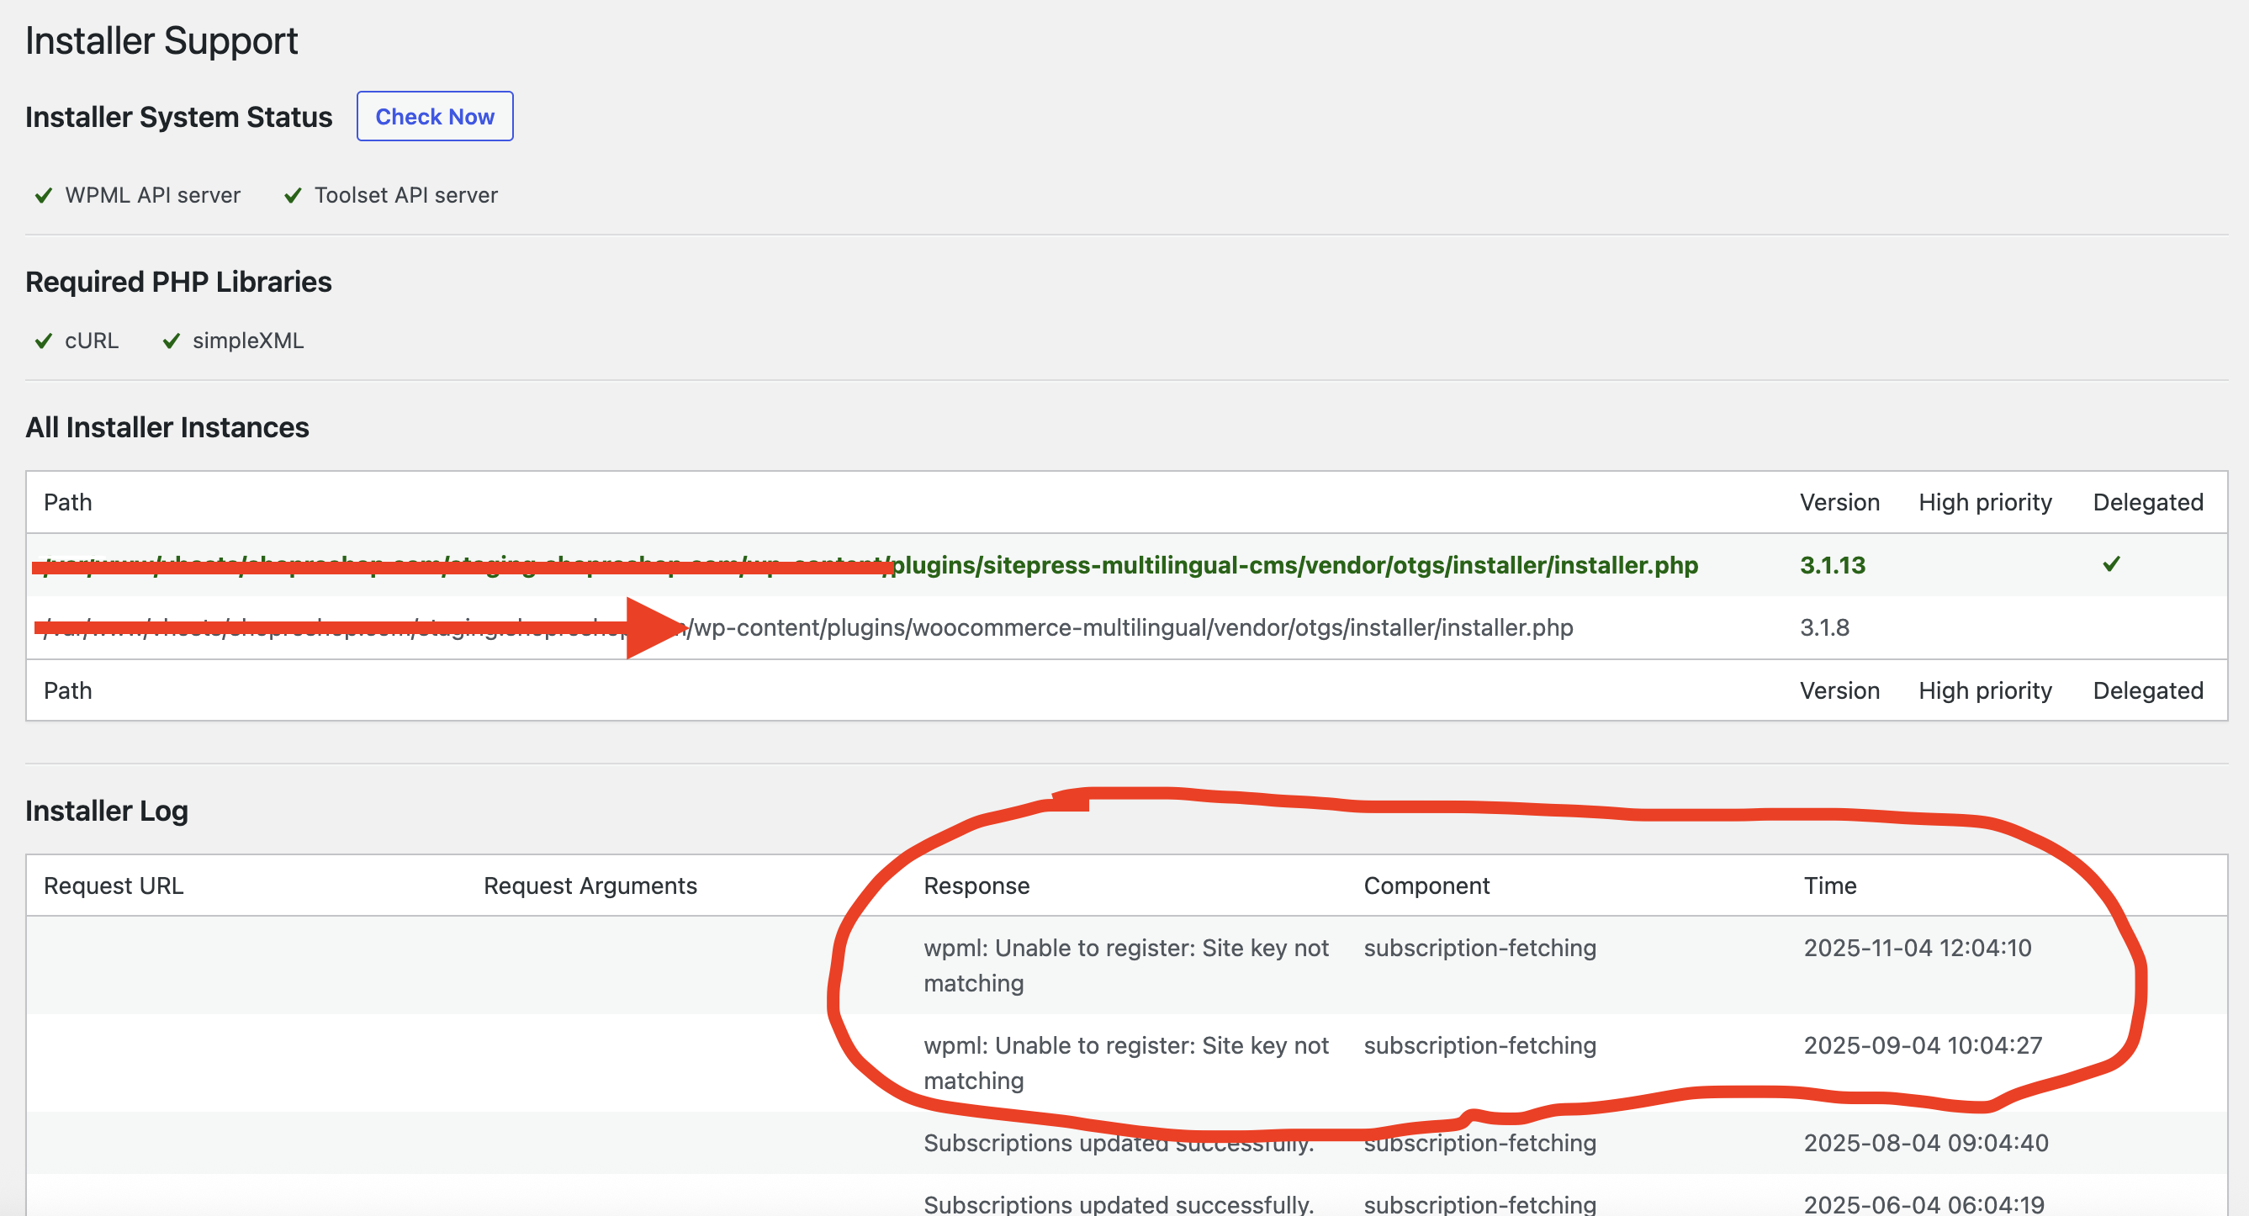Screen dimensions: 2249x1216
Task: Click the site key error response dated 2025-09-04
Action: click(x=1126, y=1064)
